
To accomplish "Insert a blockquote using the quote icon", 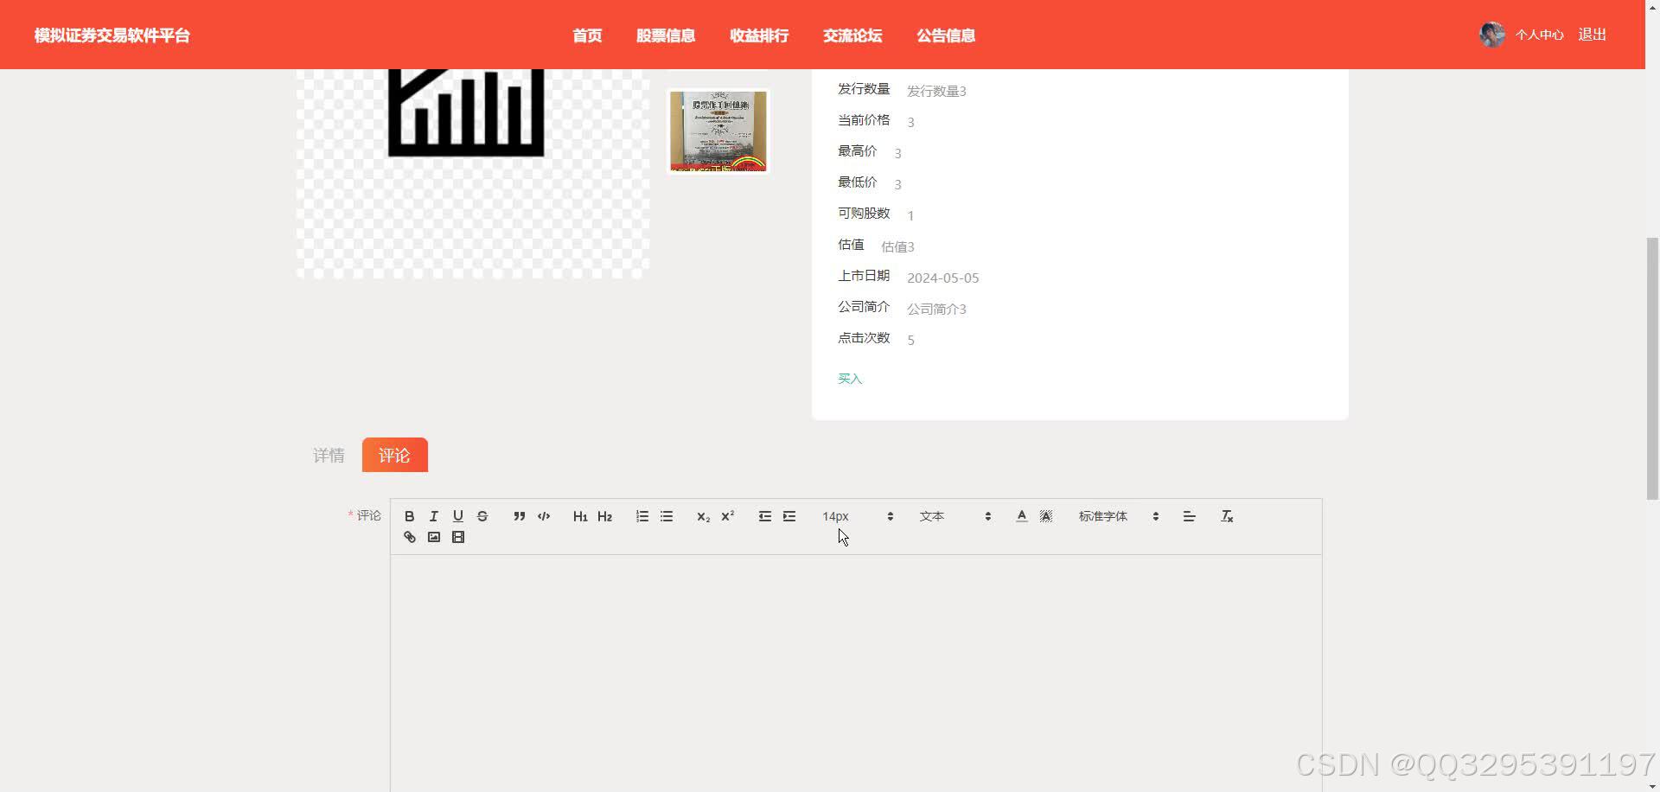I will [x=520, y=516].
